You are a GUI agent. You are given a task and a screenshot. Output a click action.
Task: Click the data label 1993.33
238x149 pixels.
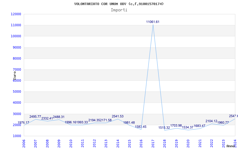coord(82,122)
